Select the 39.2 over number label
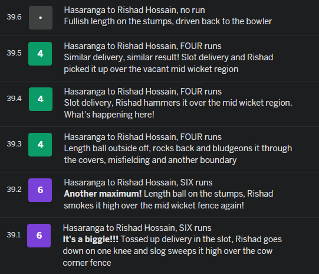The image size is (319, 274). pos(14,189)
